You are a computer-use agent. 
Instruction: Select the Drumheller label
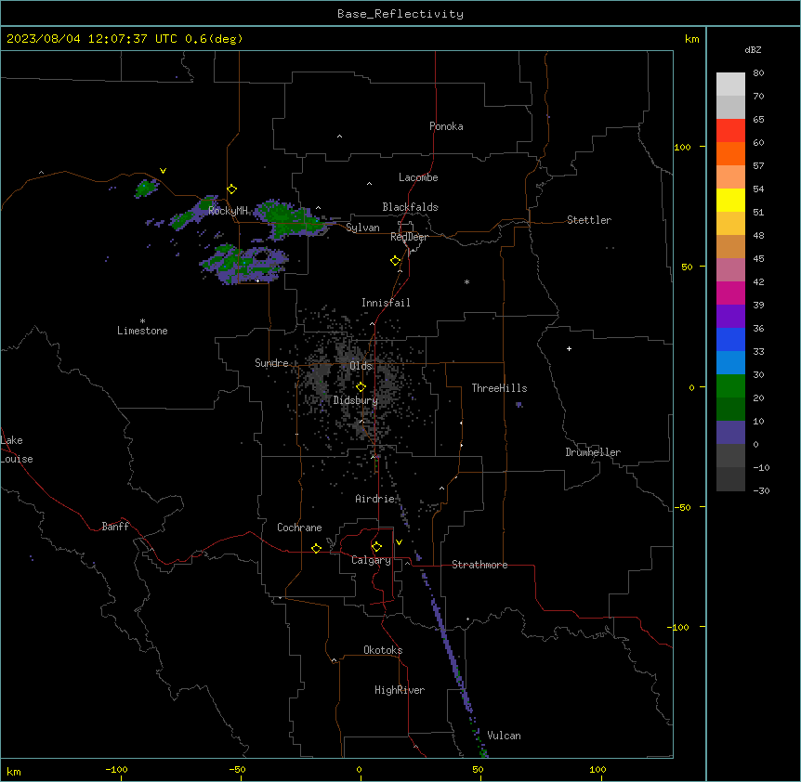(593, 452)
